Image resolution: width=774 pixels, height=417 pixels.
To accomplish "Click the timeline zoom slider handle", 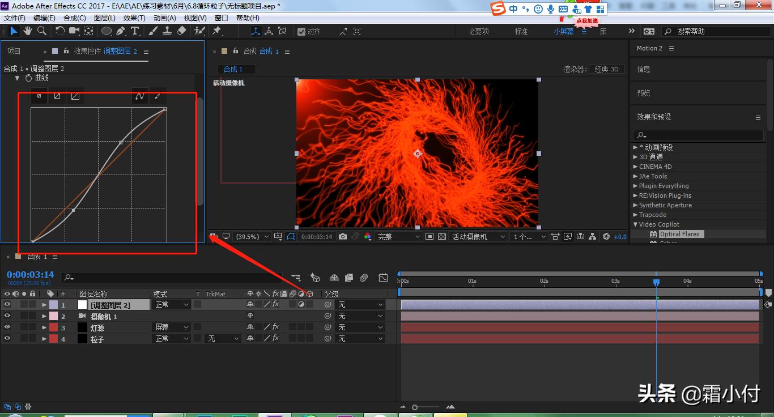I will [x=415, y=407].
